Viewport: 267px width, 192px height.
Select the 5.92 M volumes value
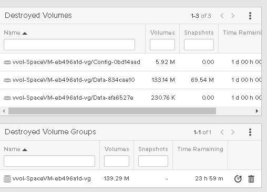point(165,62)
